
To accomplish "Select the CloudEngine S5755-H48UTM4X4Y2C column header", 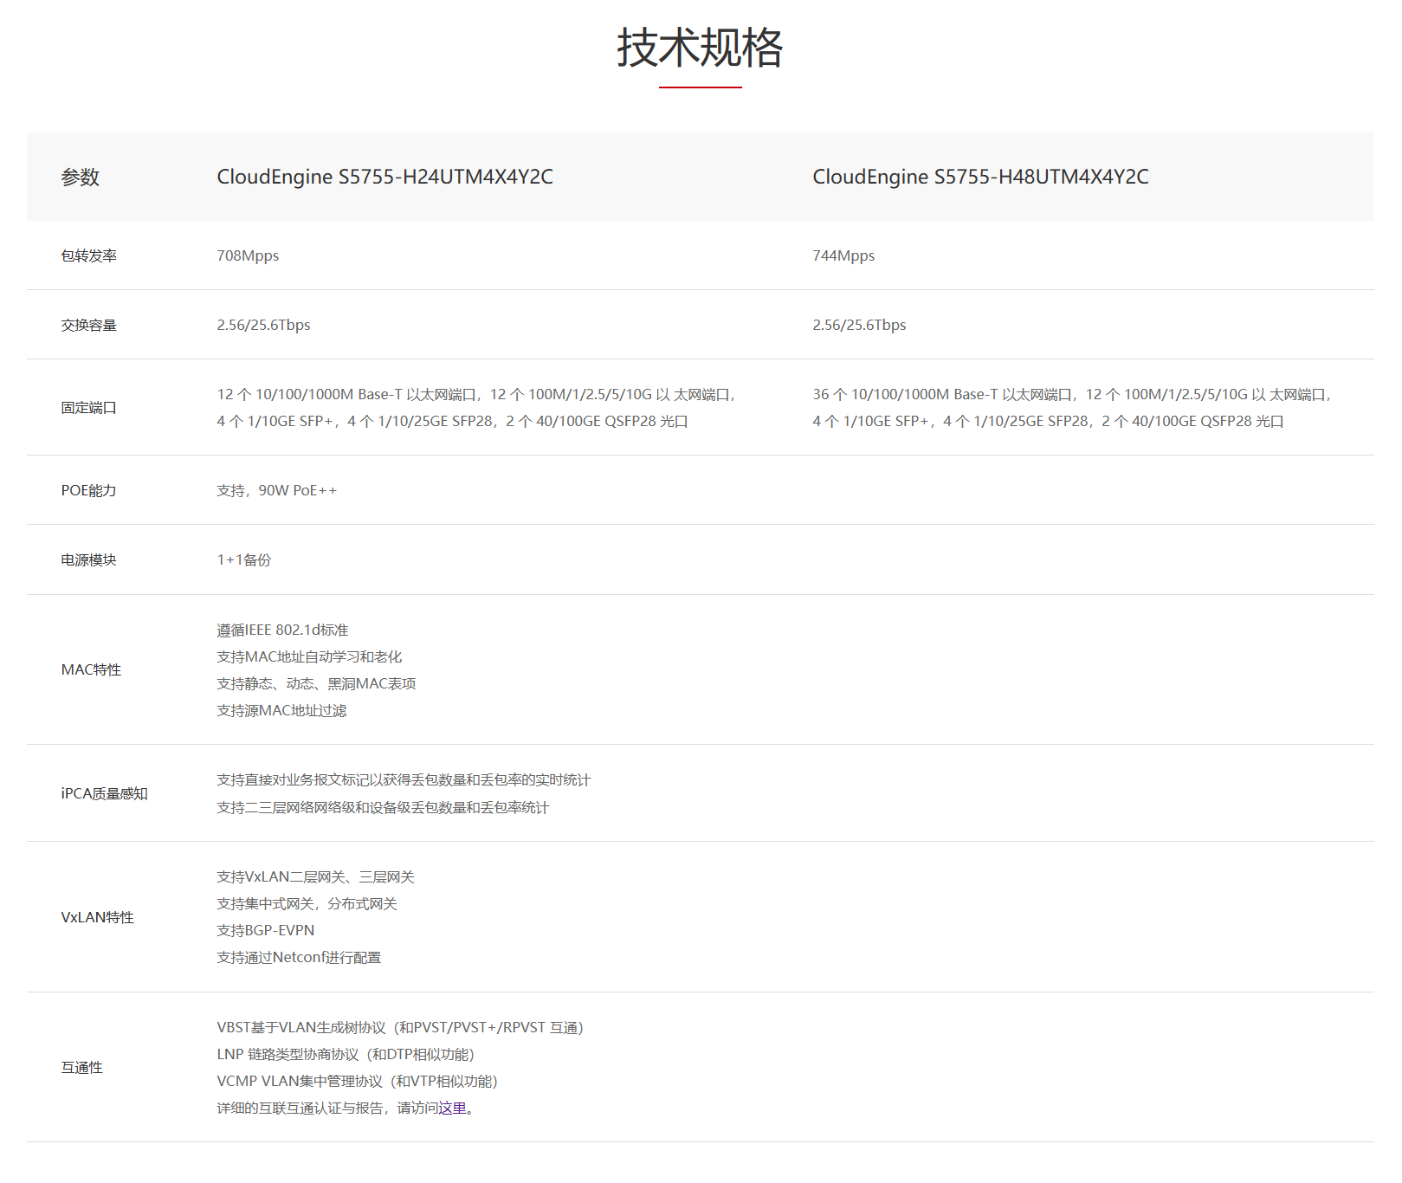I will point(980,177).
